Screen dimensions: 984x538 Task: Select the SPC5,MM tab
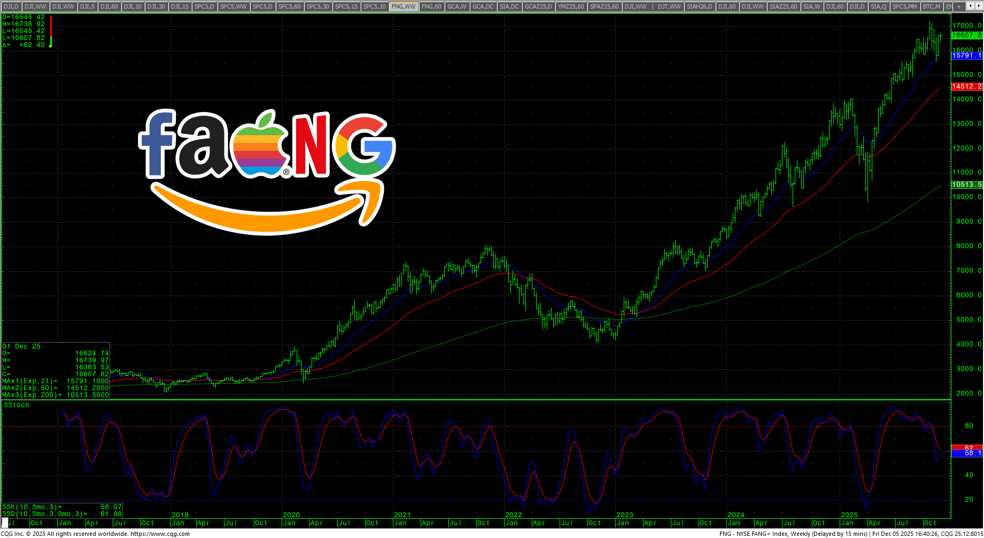tap(905, 6)
